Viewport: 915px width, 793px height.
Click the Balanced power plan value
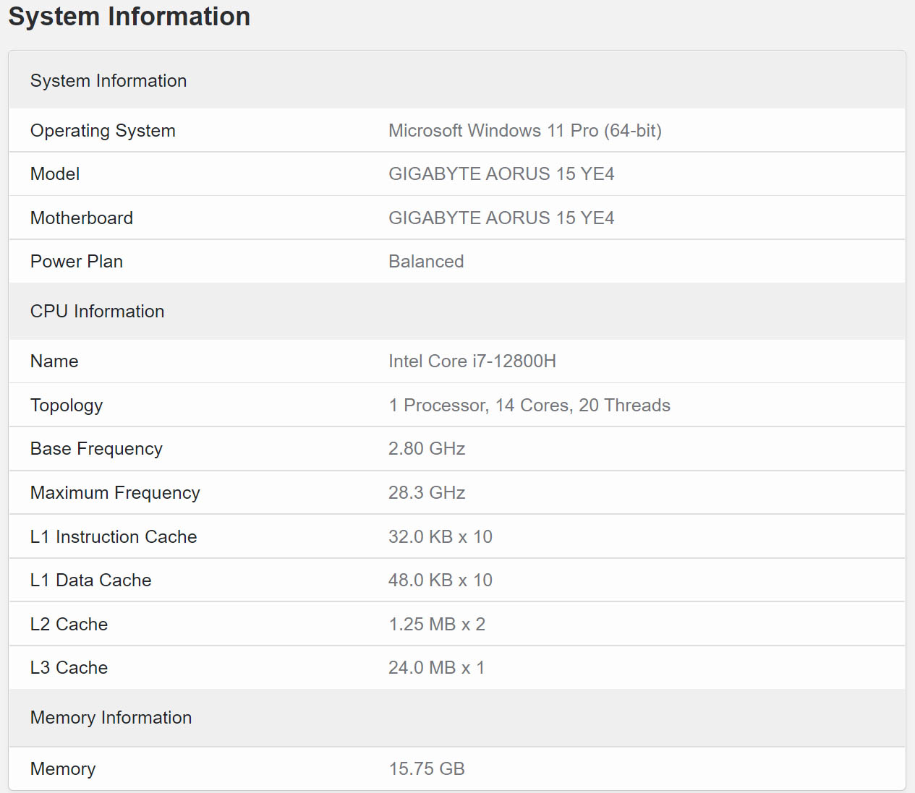click(x=426, y=262)
